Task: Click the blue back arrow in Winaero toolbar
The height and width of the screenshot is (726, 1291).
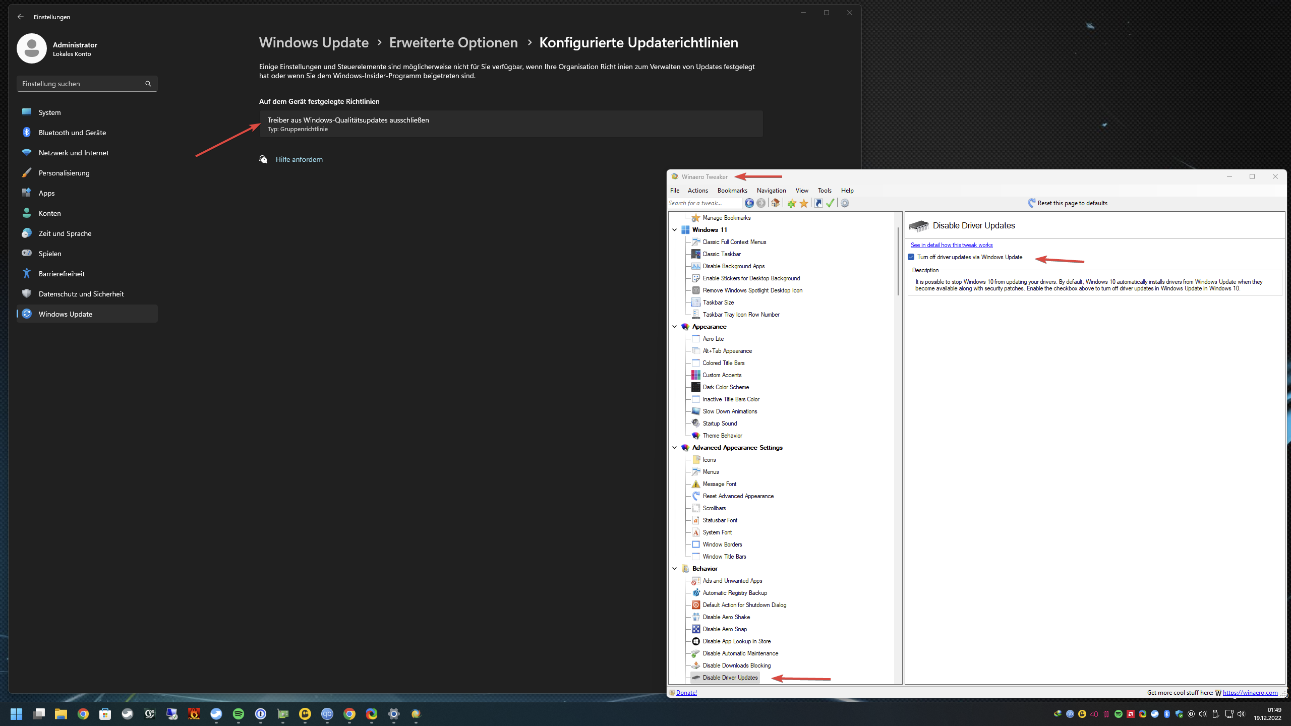Action: pyautogui.click(x=749, y=203)
